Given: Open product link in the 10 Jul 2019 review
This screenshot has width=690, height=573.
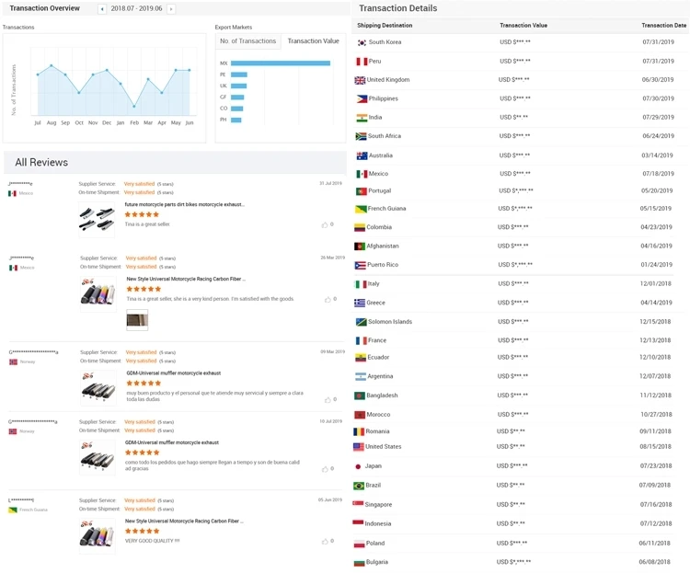Looking at the screenshot, I should [x=172, y=442].
